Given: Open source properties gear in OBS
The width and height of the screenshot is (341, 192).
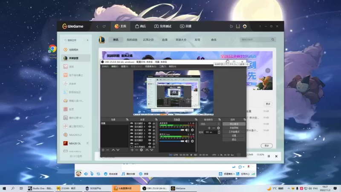Looking at the screenshot, I should point(142,150).
